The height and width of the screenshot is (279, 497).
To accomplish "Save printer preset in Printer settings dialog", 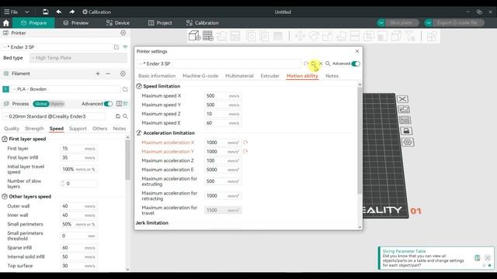I will click(x=314, y=64).
